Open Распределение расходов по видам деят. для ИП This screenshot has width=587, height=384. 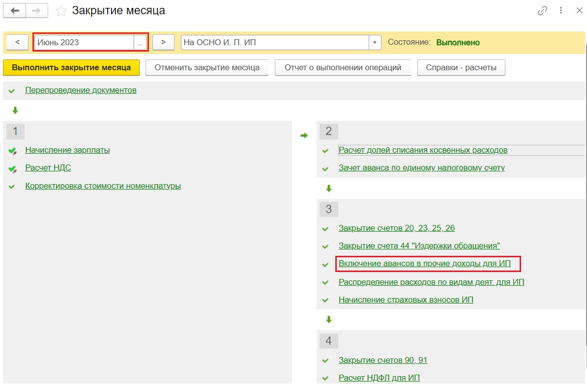[431, 282]
